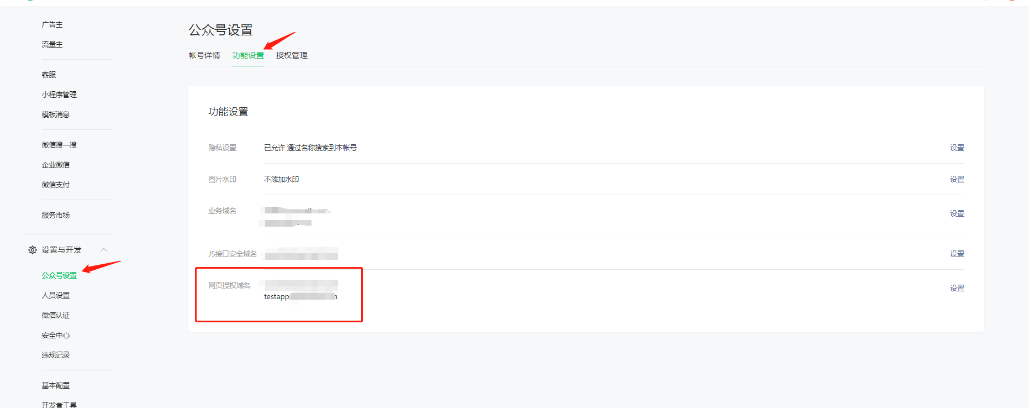Select 企业微信 in the sidebar
Image resolution: width=1029 pixels, height=408 pixels.
click(56, 165)
